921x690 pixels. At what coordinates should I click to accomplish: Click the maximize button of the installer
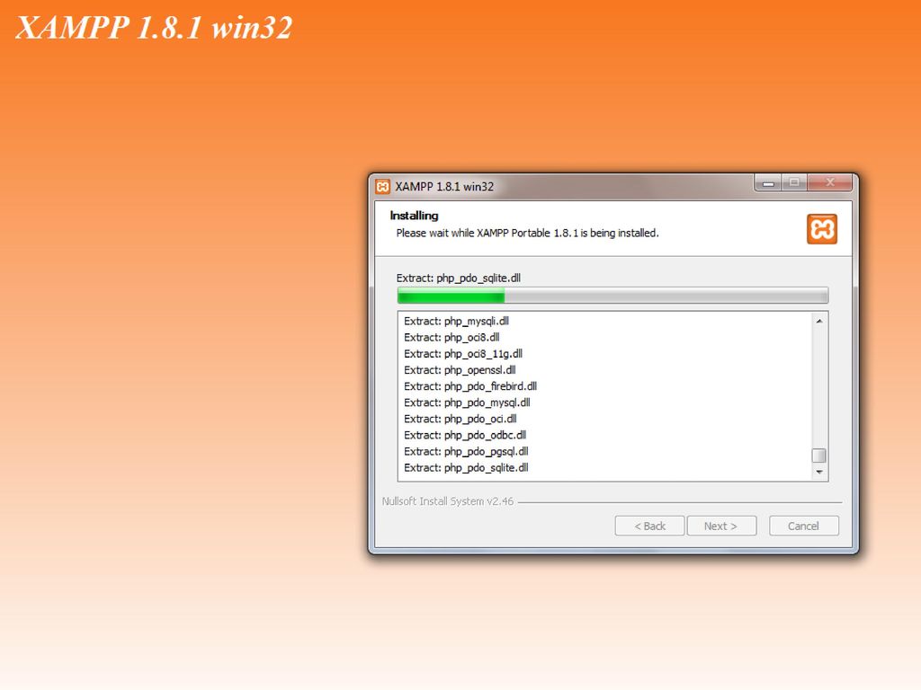[x=794, y=183]
